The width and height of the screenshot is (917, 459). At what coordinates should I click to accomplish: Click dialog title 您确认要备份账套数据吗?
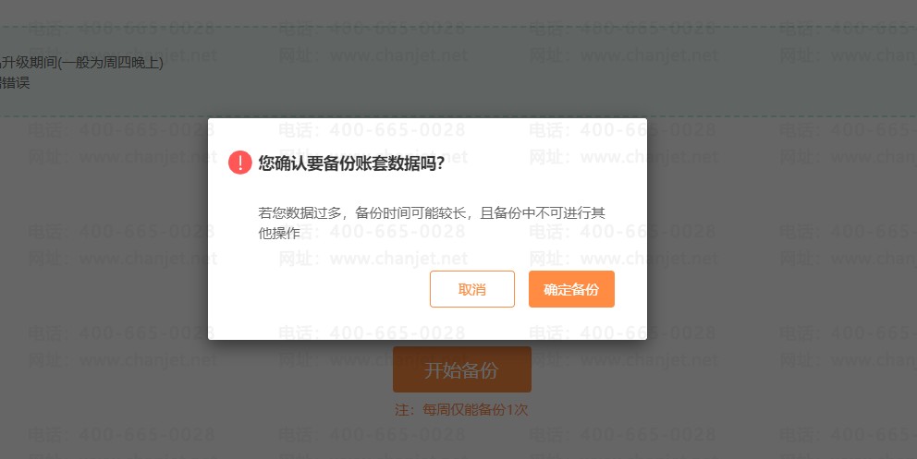[351, 163]
